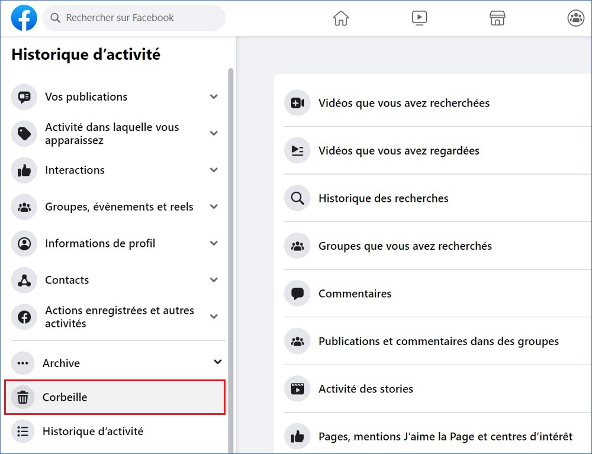Expand the Archive dropdown arrow
The height and width of the screenshot is (454, 592).
tap(218, 362)
